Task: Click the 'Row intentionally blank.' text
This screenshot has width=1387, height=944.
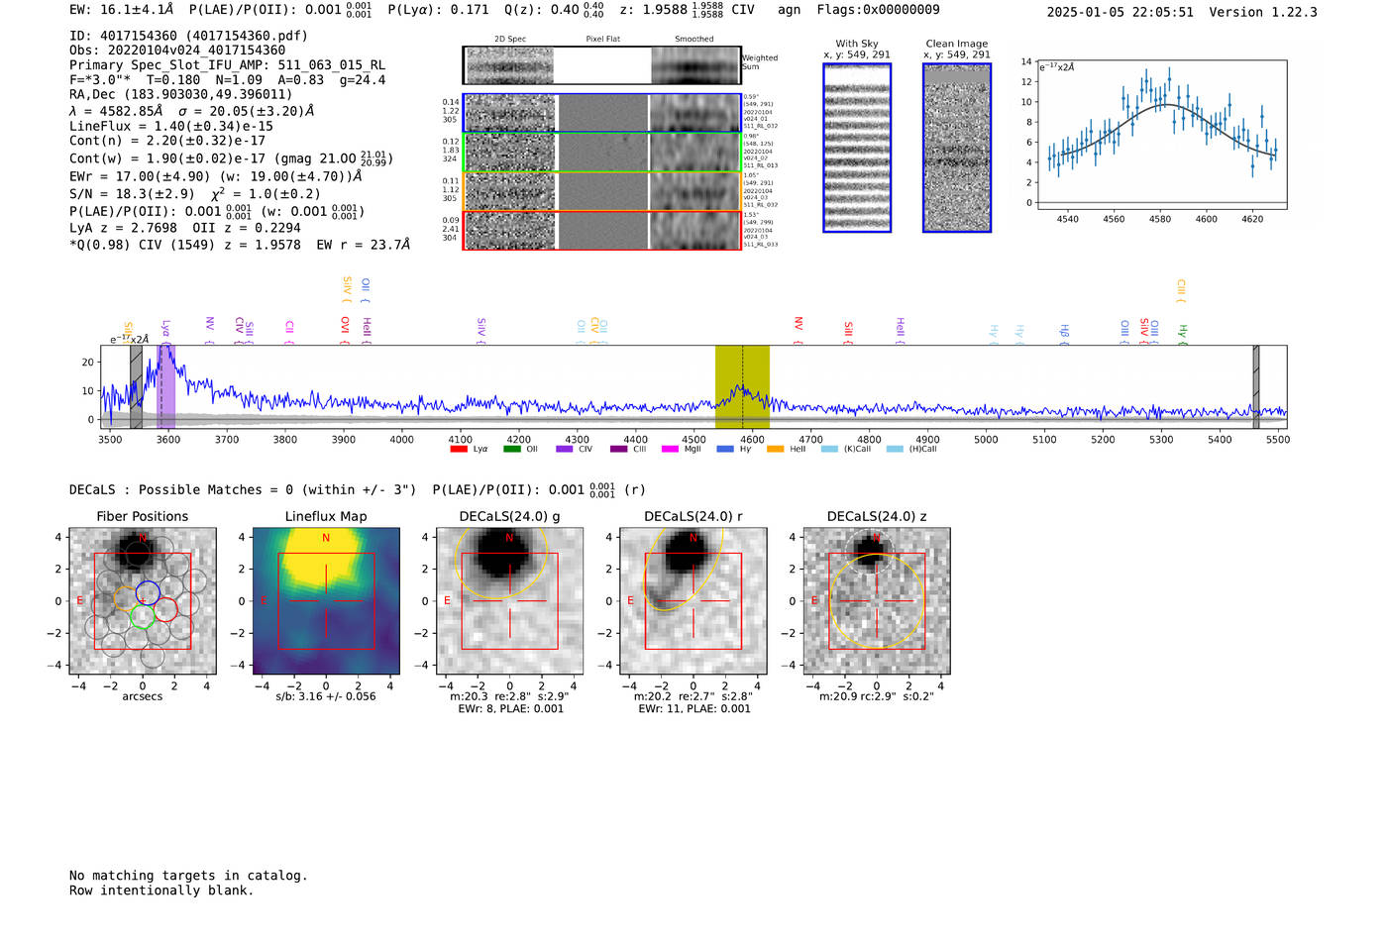Action: pos(161,891)
